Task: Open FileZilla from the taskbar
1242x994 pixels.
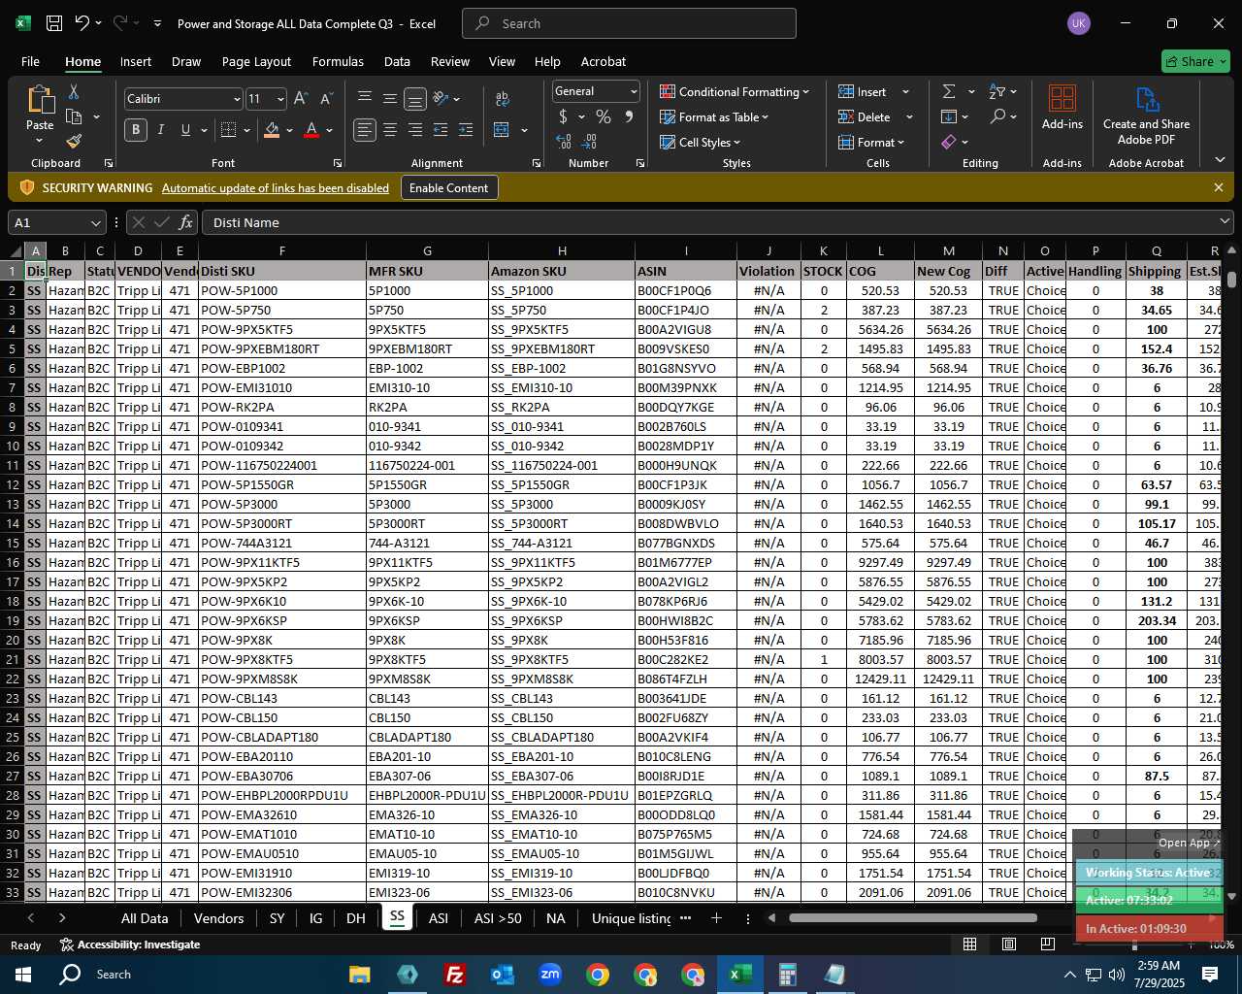Action: [x=454, y=974]
